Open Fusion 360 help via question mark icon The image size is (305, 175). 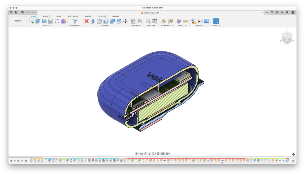286,12
